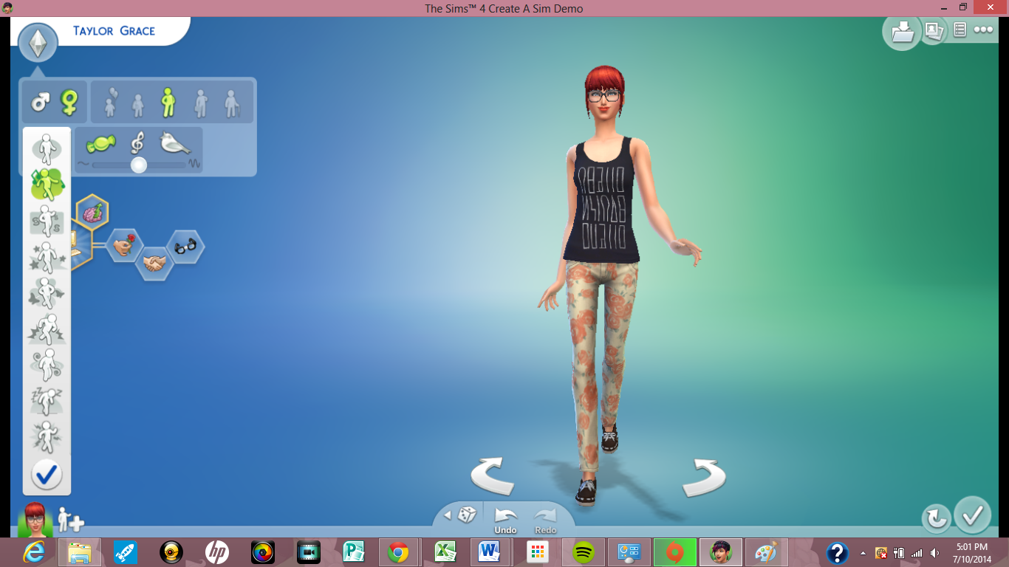
Task: Pick the perky green walk style
Action: (47, 185)
